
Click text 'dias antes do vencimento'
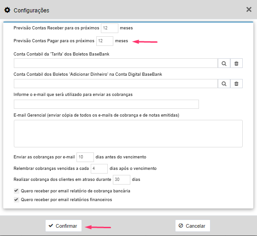coord(121,157)
